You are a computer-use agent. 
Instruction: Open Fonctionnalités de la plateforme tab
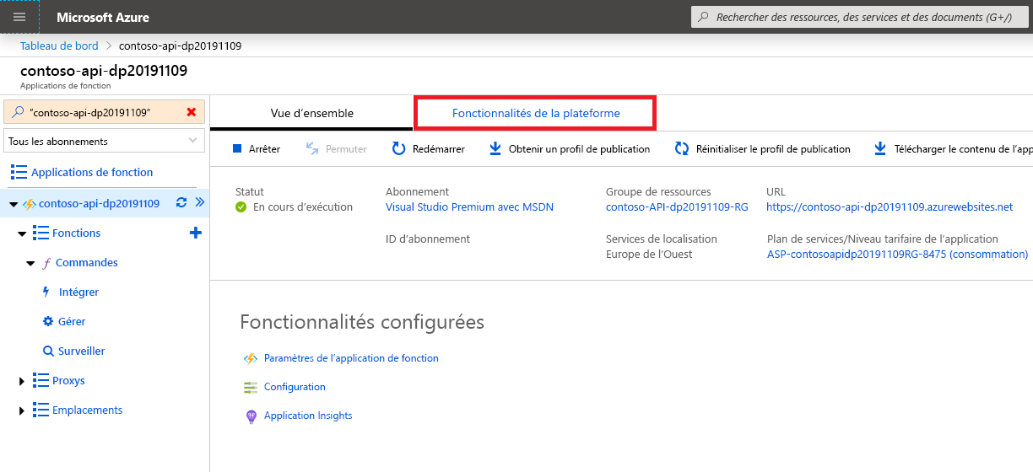[x=536, y=113]
